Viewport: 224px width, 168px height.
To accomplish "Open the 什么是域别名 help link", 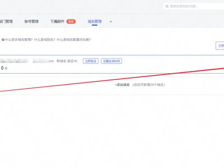I will coord(45,39).
